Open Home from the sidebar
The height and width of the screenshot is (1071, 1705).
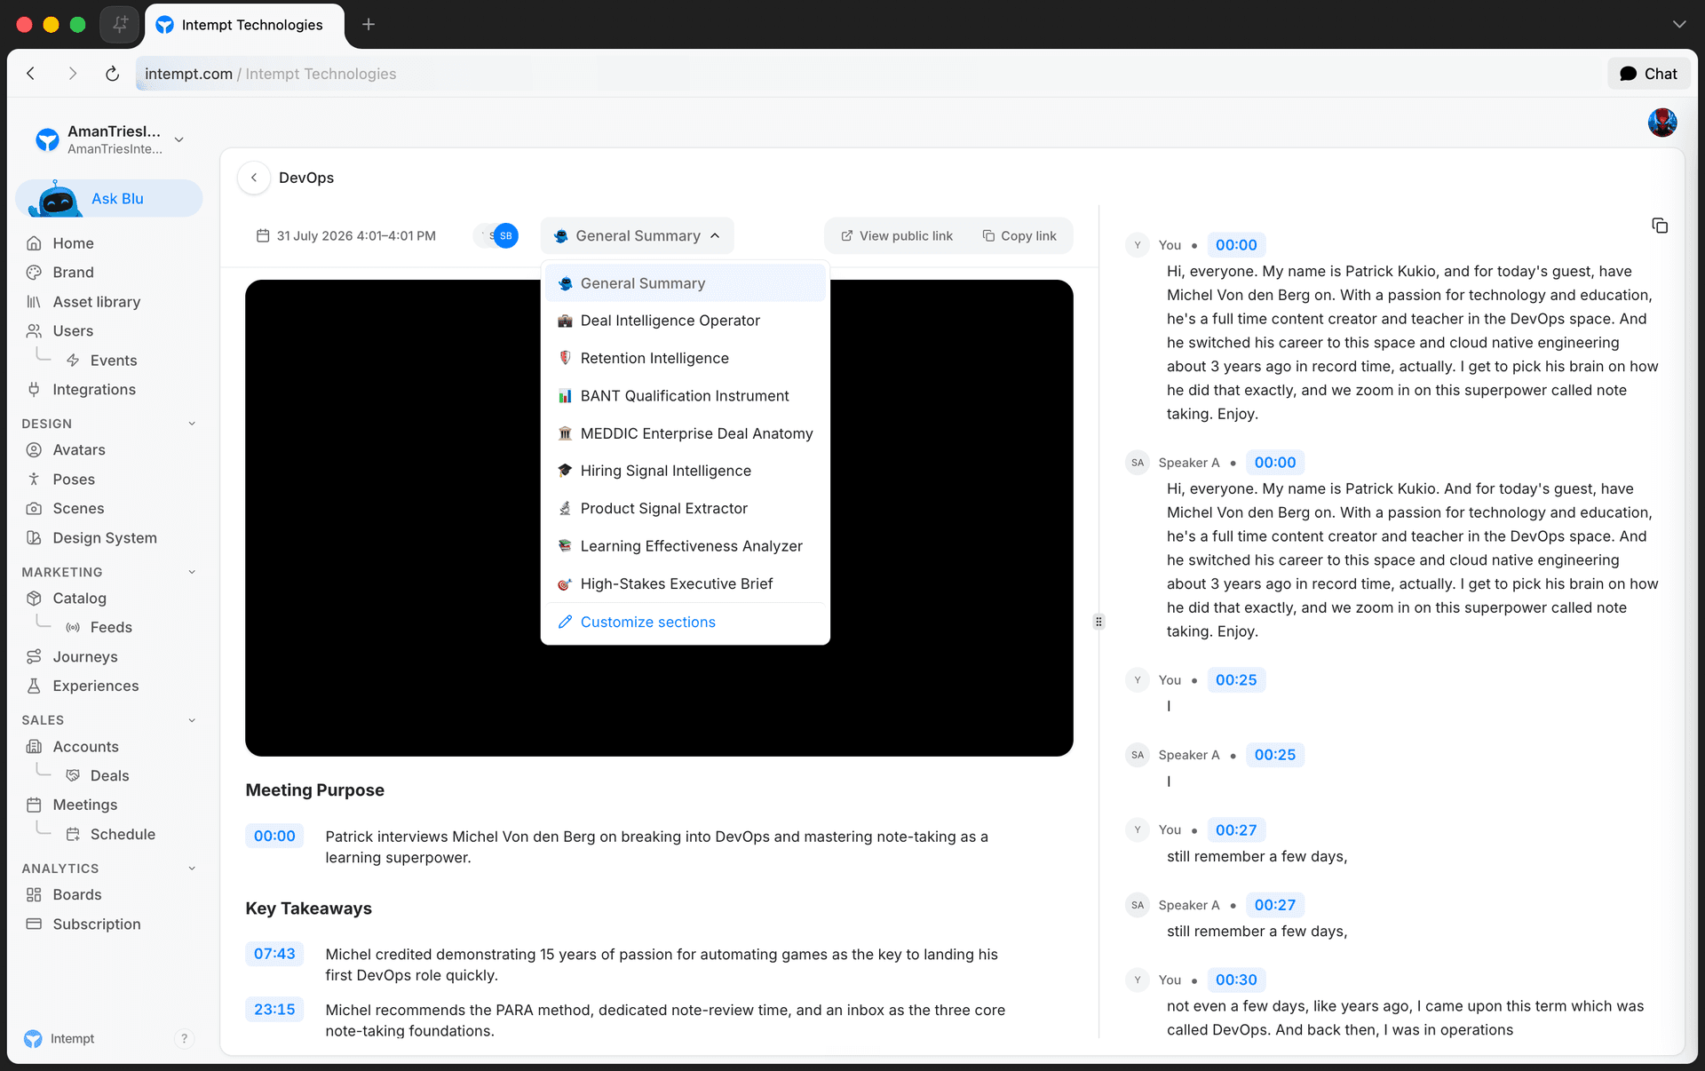pos(73,243)
